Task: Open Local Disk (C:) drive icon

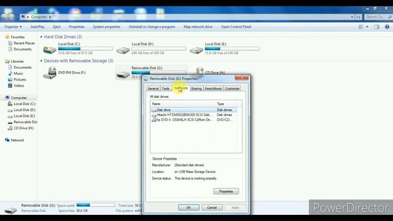Action: pos(50,50)
